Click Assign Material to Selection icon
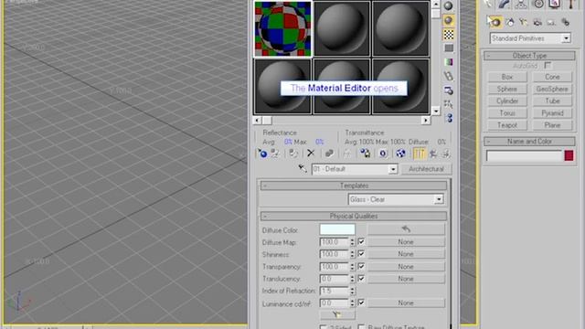The image size is (585, 329). click(293, 154)
